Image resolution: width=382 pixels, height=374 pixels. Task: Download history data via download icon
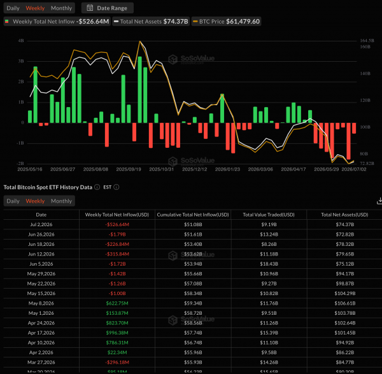pos(379,201)
